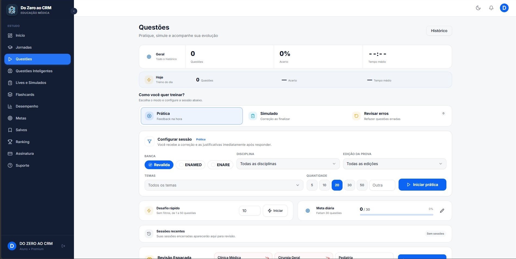Click the Meta diária progress bar
The image size is (516, 259).
coord(396,215)
